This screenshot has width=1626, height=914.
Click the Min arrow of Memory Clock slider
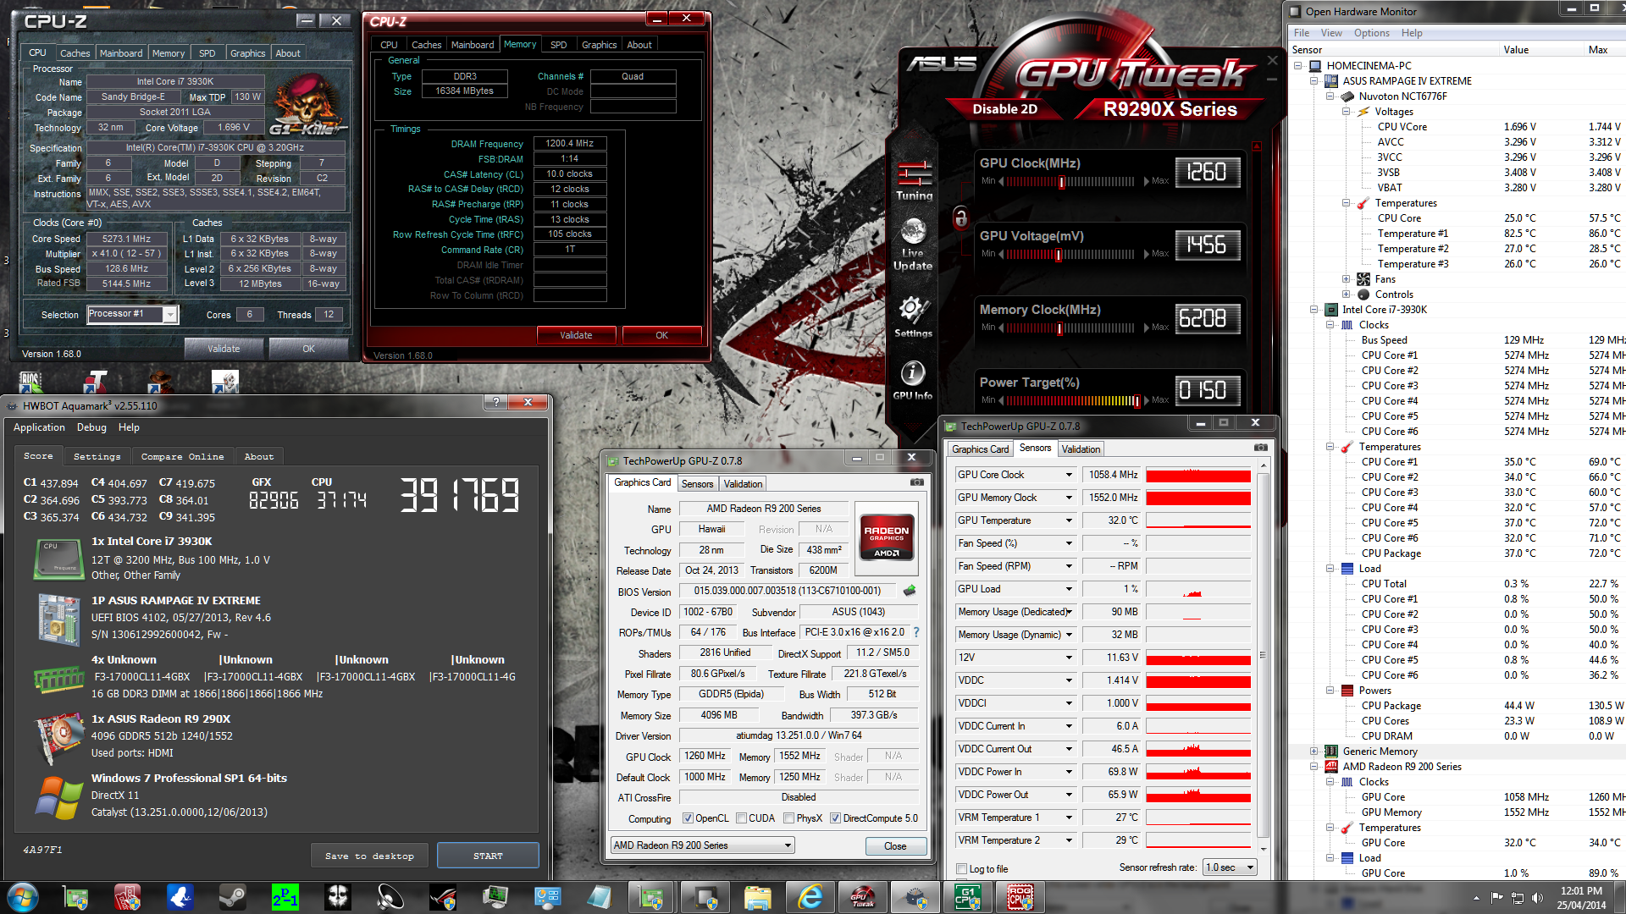click(1001, 328)
